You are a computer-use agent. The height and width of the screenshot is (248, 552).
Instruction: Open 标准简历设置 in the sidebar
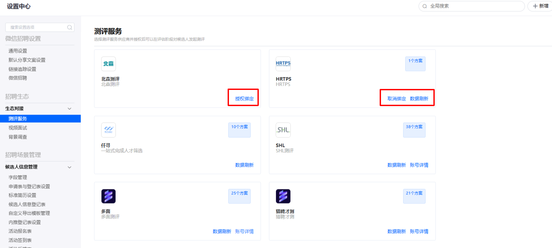[x=22, y=195]
